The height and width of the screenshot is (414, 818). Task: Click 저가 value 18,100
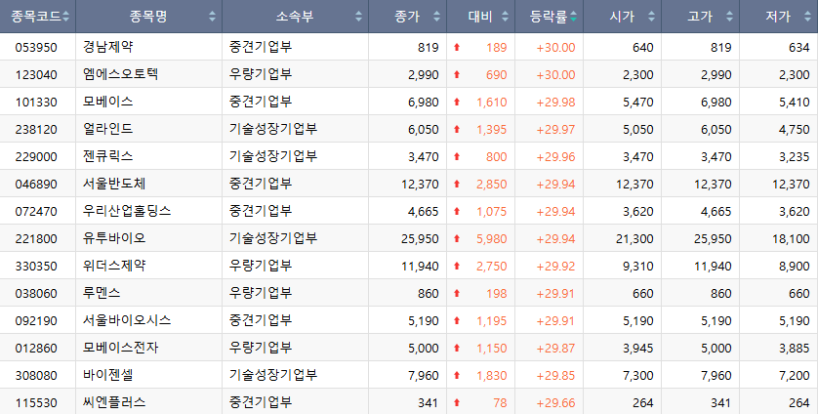pos(791,239)
